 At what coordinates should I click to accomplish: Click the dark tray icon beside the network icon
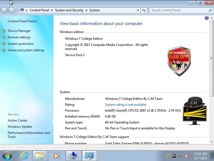pyautogui.click(x=174, y=156)
